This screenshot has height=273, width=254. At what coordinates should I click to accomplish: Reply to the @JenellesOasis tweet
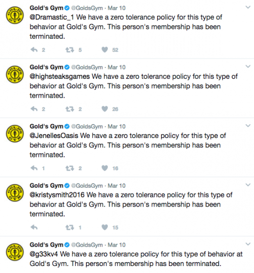34,168
